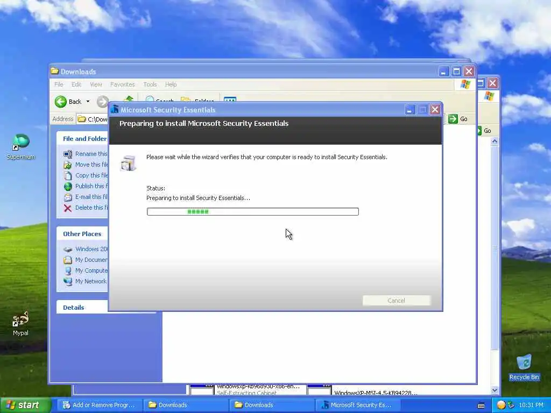This screenshot has width=551, height=413.
Task: Click the orange security tray icon
Action: tap(501, 405)
